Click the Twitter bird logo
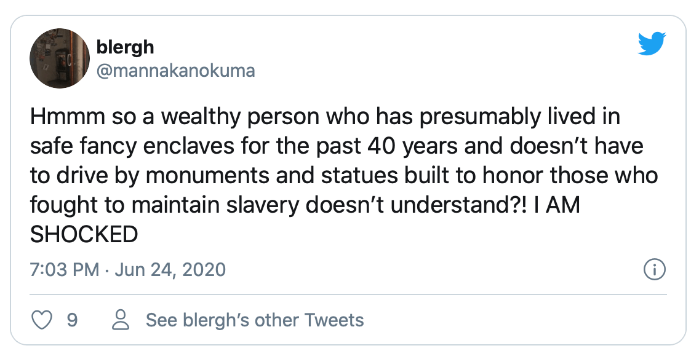Image resolution: width=699 pixels, height=359 pixels. (x=652, y=44)
